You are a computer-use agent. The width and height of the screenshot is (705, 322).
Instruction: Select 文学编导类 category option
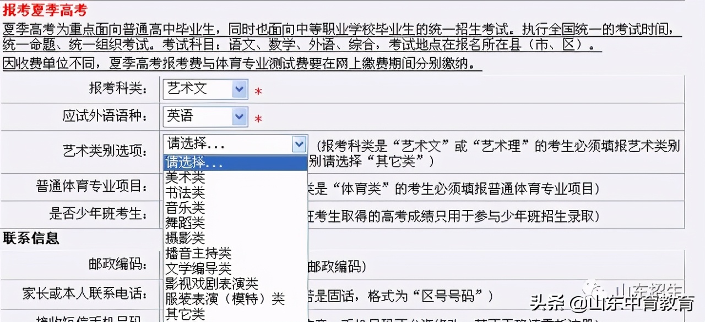click(x=196, y=268)
